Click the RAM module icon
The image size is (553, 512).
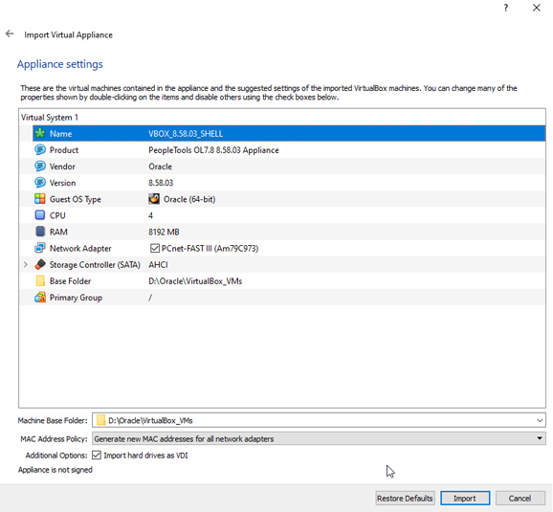point(40,232)
